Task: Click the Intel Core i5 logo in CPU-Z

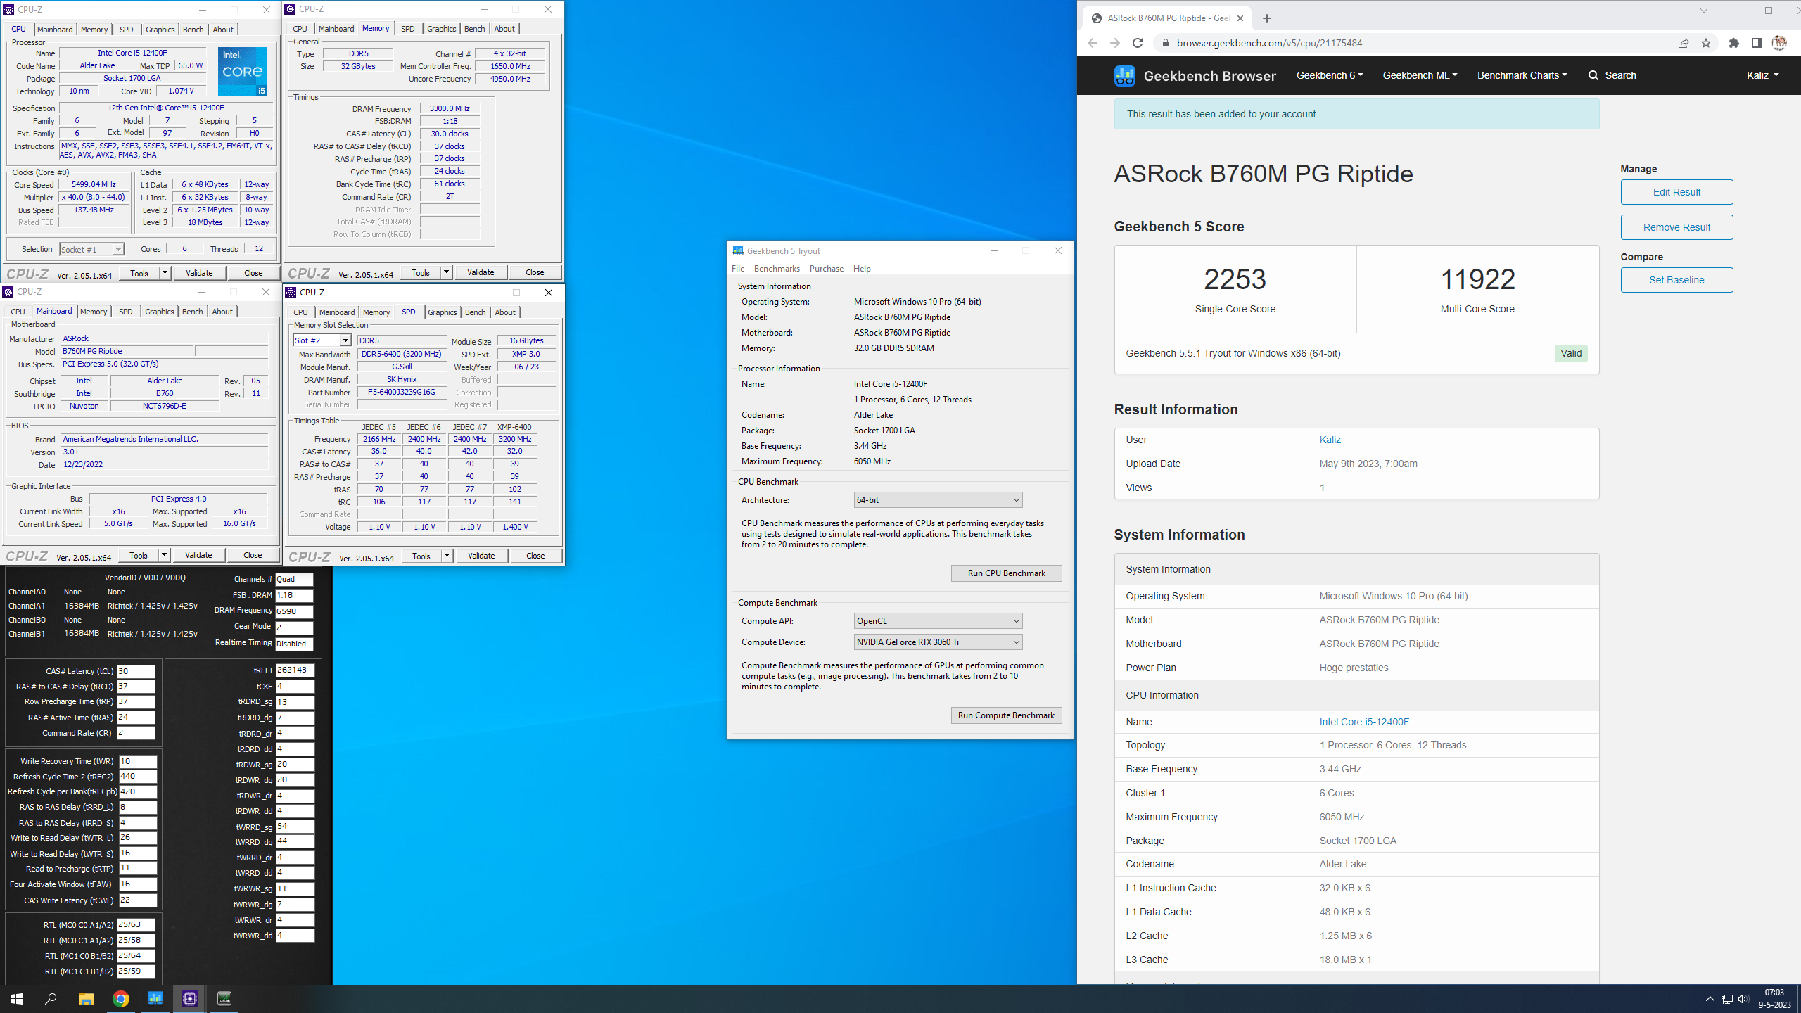Action: click(x=243, y=72)
